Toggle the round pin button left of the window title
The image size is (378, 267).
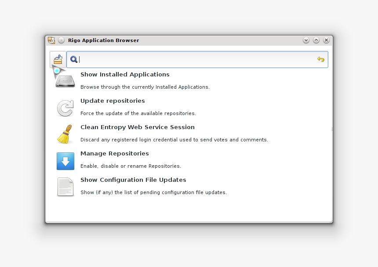pos(61,40)
